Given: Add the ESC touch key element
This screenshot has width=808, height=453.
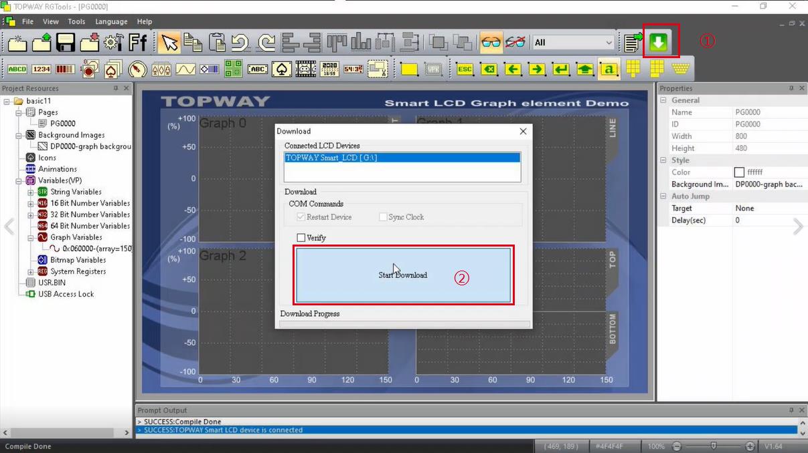Looking at the screenshot, I should [465, 69].
